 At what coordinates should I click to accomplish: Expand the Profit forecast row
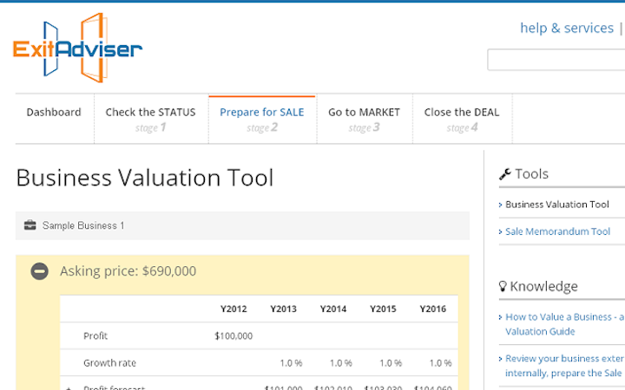[x=69, y=387]
